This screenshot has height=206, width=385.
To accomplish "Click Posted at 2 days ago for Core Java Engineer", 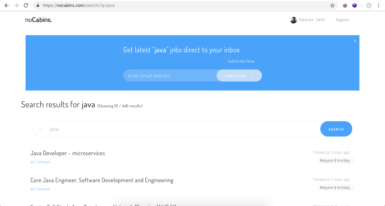I will click(331, 179).
